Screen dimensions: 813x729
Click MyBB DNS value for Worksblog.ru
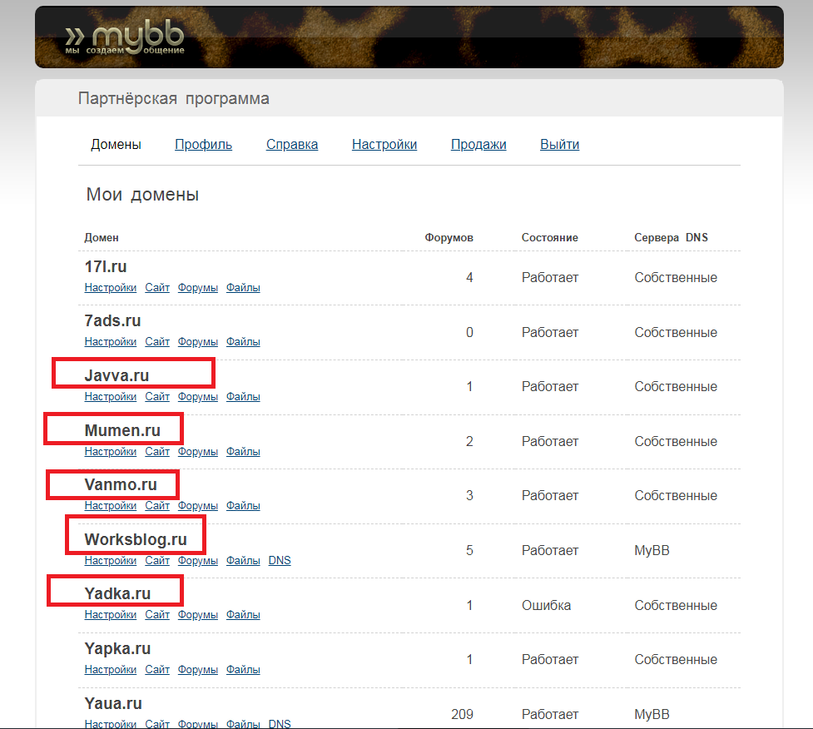(652, 551)
